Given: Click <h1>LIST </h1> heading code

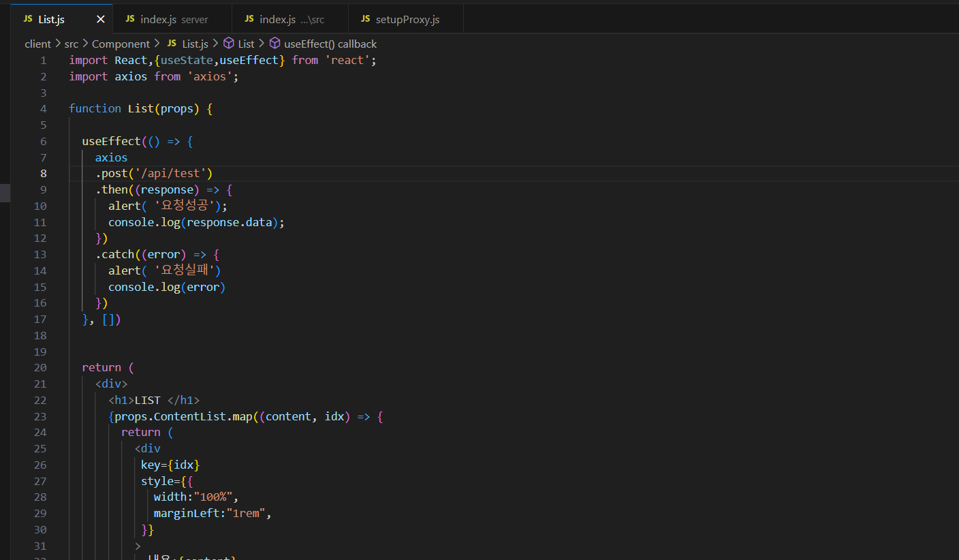Looking at the screenshot, I should coord(154,400).
